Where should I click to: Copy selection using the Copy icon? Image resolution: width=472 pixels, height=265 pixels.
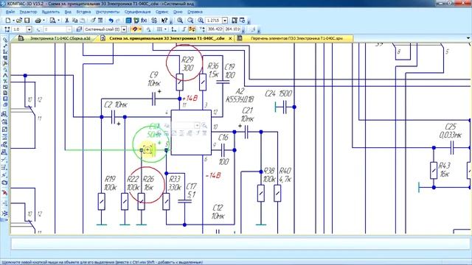point(74,21)
